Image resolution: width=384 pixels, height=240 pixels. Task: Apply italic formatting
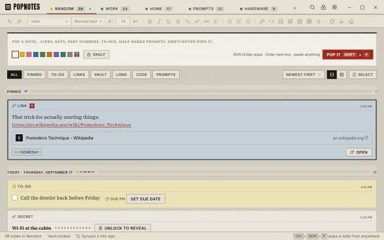[x=159, y=21]
